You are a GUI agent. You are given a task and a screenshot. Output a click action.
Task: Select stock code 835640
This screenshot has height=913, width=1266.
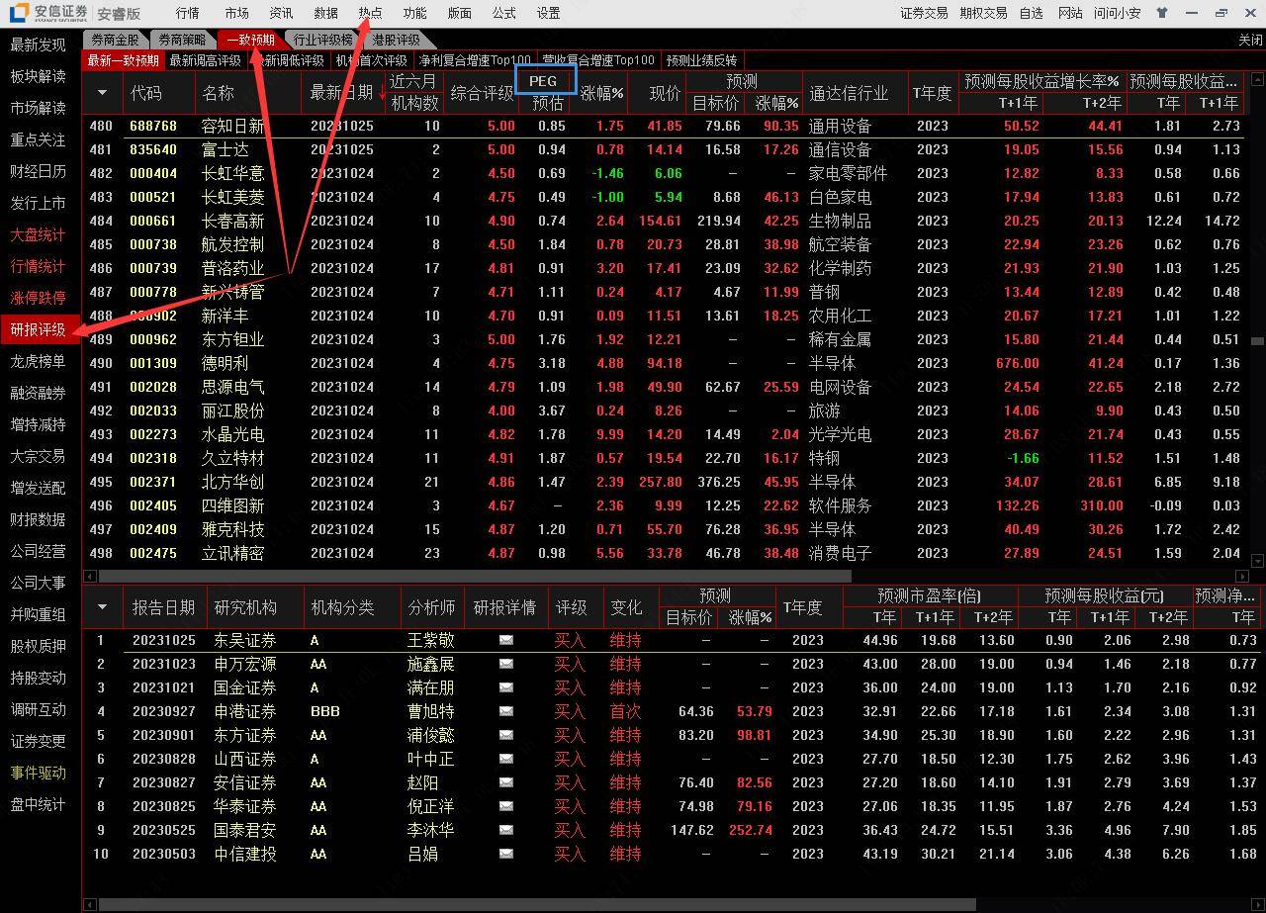coord(153,149)
